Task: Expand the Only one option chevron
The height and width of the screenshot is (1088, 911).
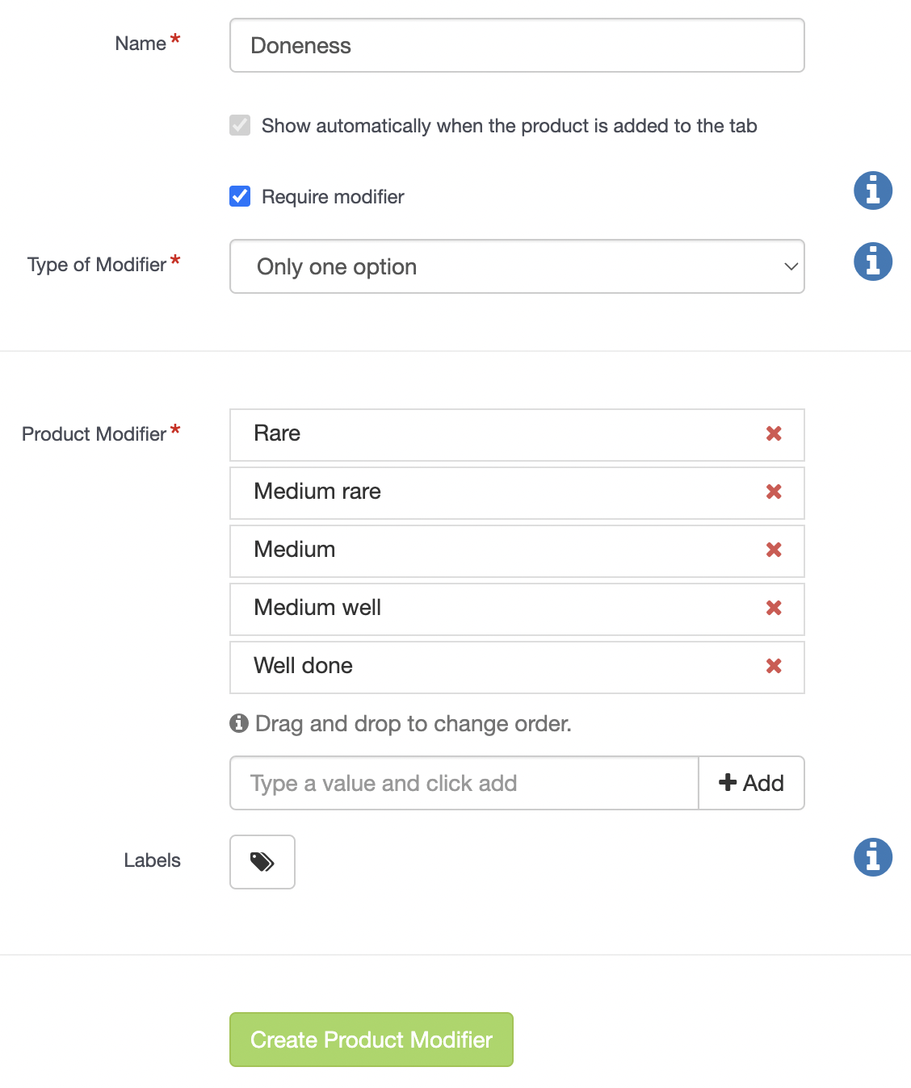Action: tap(791, 266)
